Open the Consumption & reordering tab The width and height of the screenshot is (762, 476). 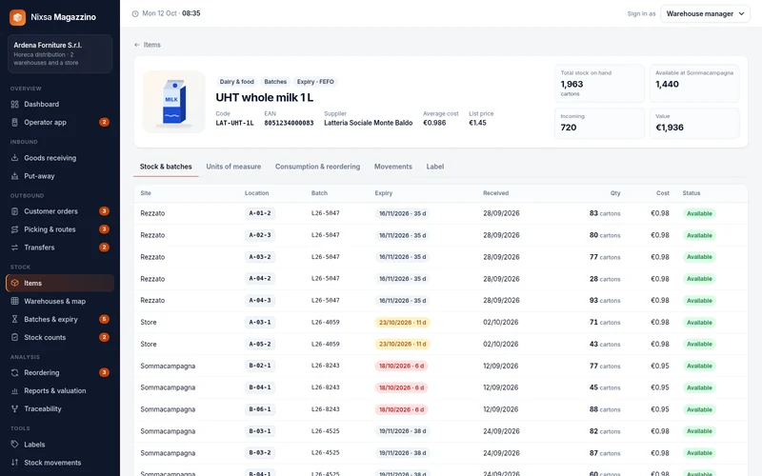point(317,167)
